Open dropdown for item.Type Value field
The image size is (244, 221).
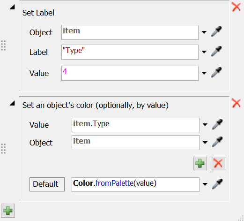pos(205,125)
